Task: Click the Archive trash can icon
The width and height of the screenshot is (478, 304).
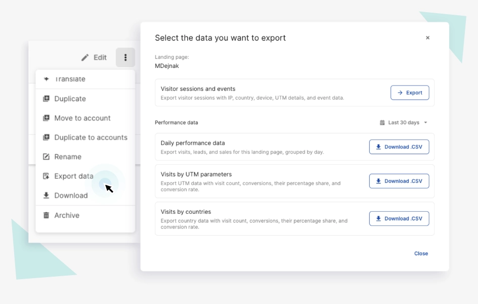Action: pos(46,215)
